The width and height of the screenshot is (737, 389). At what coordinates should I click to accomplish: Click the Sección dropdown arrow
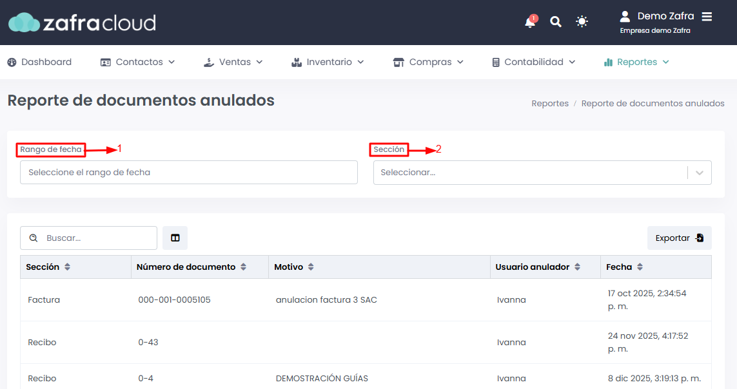click(700, 173)
